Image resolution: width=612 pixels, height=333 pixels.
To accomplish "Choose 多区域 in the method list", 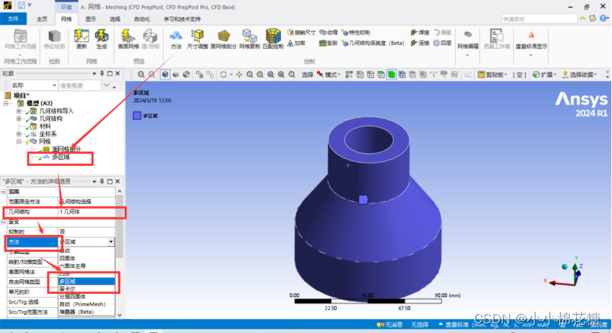I will tap(87, 281).
